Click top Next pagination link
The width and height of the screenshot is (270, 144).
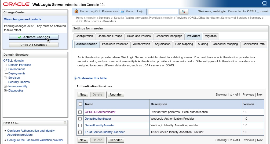pyautogui.click(x=260, y=94)
